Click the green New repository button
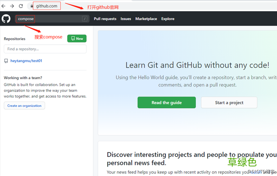Viewport: 277px width, 176px height. (77, 39)
